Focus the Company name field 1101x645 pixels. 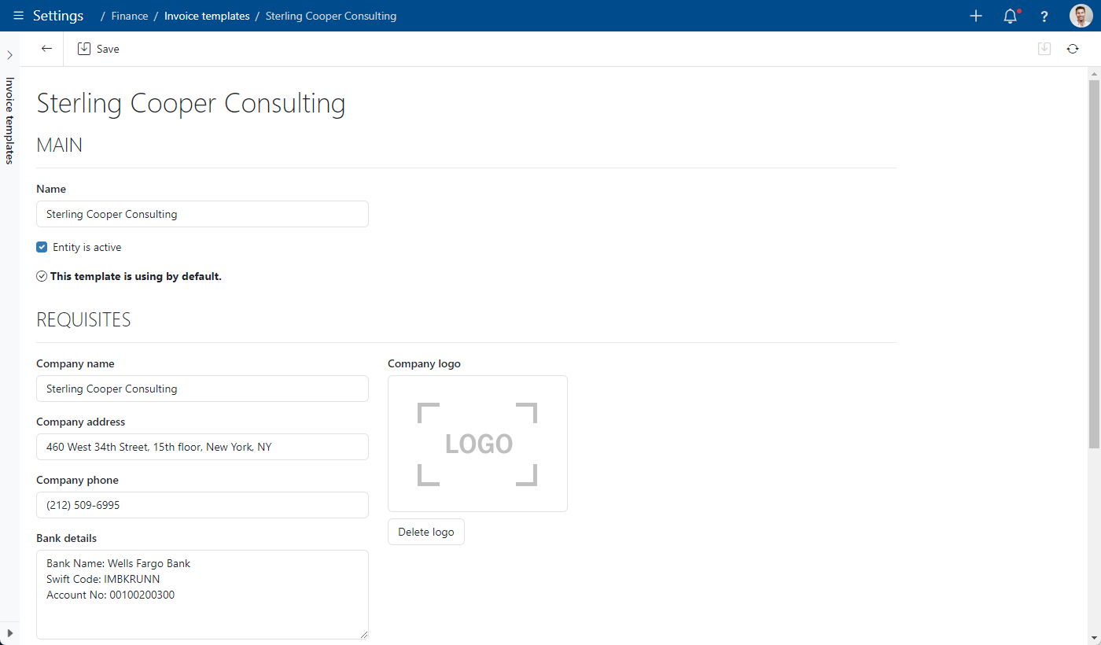202,389
